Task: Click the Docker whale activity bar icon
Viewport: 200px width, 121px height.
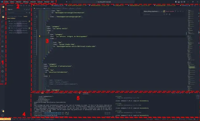Action: point(3,46)
